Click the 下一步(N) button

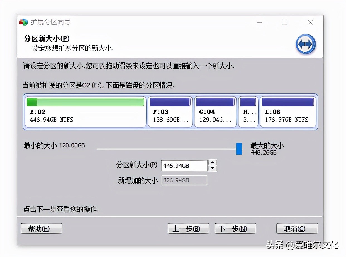pos(235,228)
